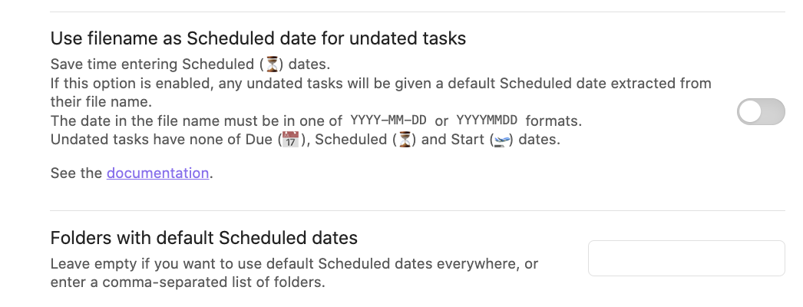Click the hourglass emoji in the Undated tasks line
Image resolution: width=803 pixels, height=307 pixels.
[x=405, y=139]
